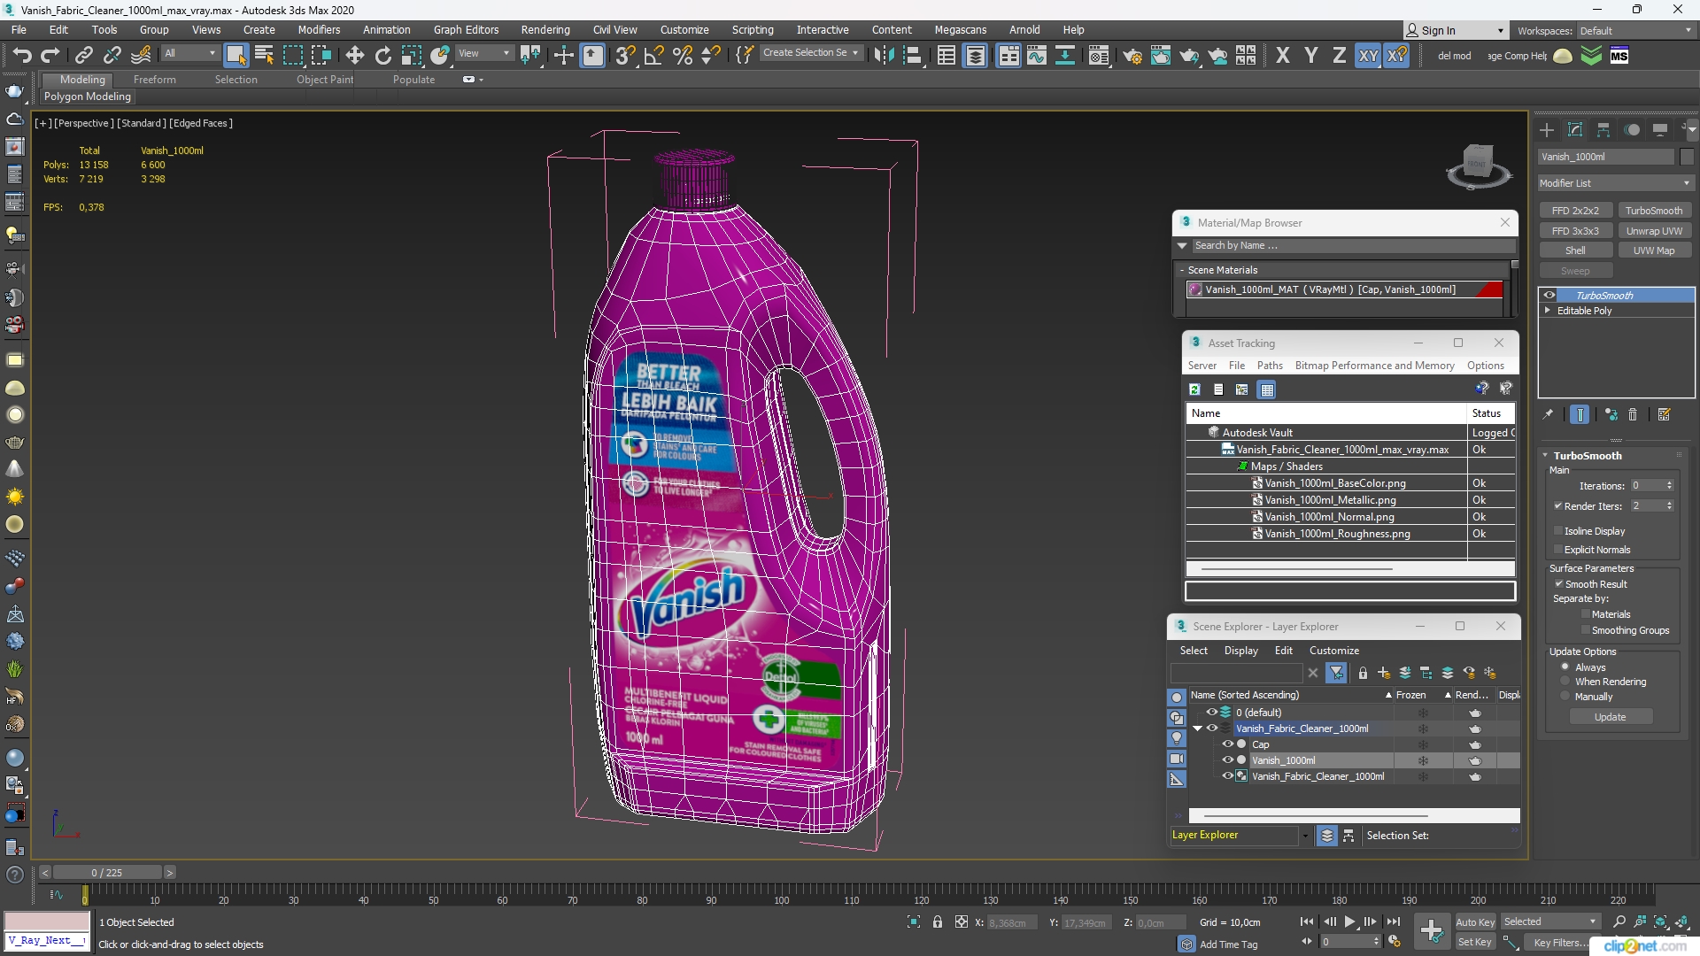Open the selection filter All dropdown
Screen dimensions: 1700x956
(x=189, y=54)
